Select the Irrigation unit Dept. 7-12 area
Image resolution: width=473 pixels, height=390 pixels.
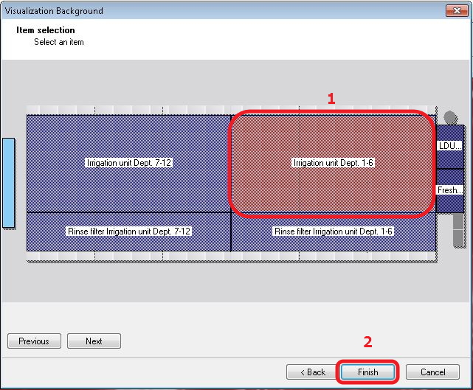[129, 164]
